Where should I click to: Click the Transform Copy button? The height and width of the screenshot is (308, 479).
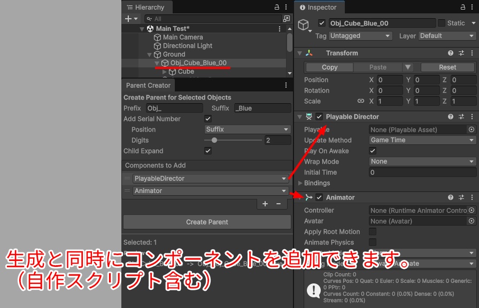pos(330,67)
